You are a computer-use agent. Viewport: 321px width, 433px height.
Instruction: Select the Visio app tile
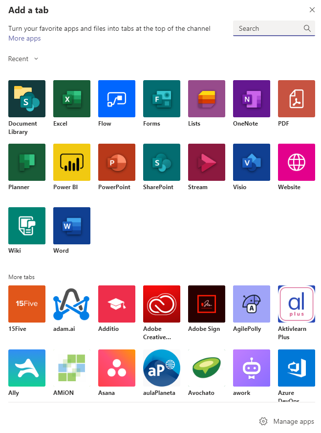click(x=252, y=162)
